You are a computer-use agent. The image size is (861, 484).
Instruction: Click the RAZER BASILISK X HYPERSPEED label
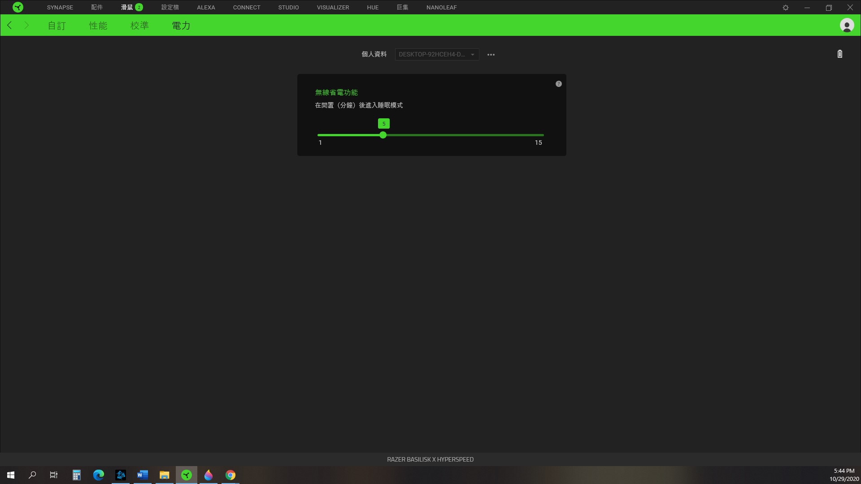click(x=430, y=459)
